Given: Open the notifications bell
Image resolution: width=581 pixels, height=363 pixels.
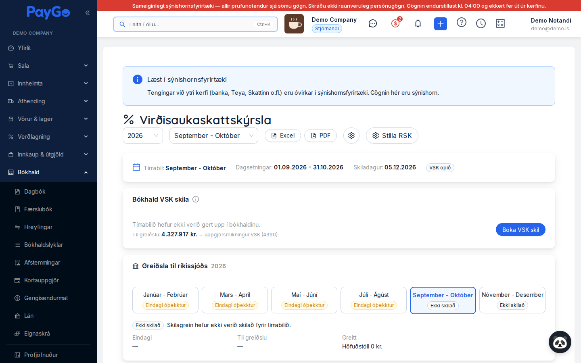Looking at the screenshot, I should (418, 24).
